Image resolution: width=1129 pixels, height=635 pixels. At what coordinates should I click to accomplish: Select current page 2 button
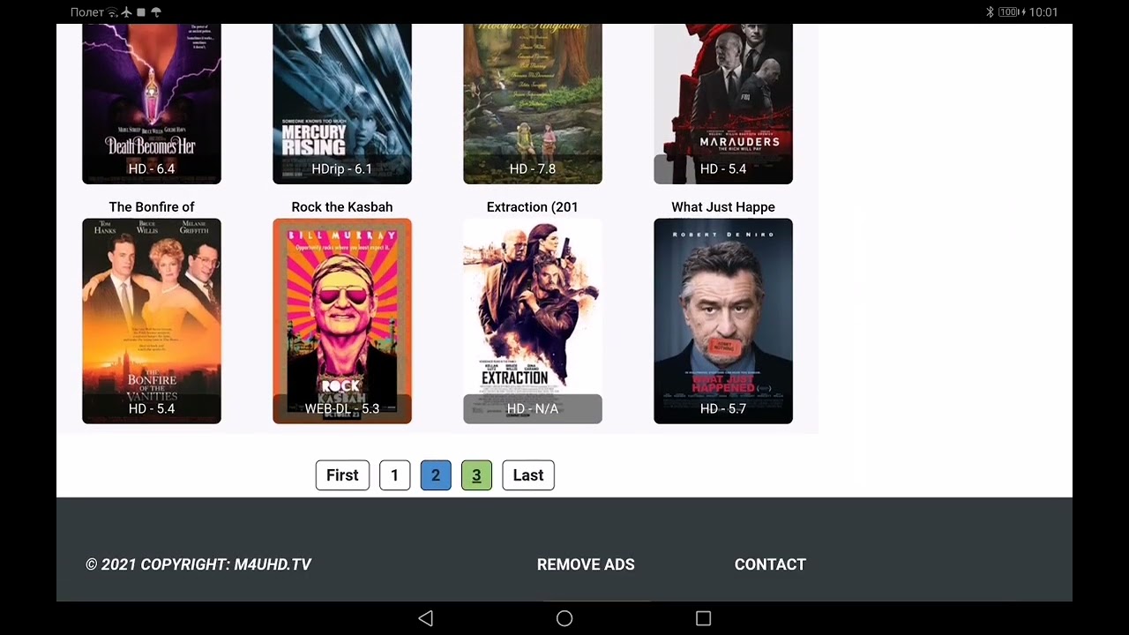436,475
